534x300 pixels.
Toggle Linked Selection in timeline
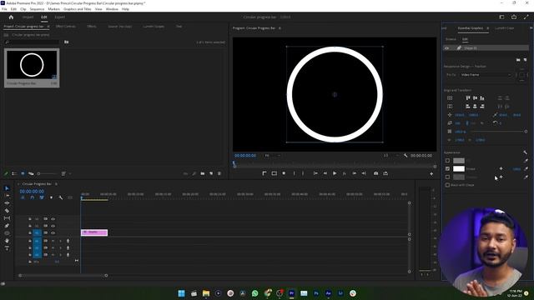[x=42, y=197]
